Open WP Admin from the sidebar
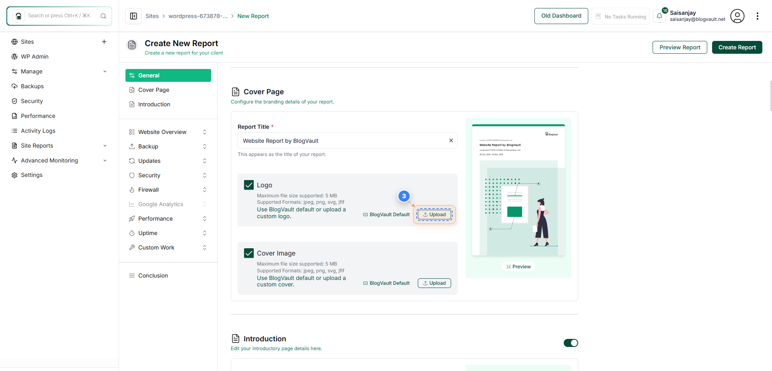Image resolution: width=772 pixels, height=371 pixels. click(x=34, y=57)
